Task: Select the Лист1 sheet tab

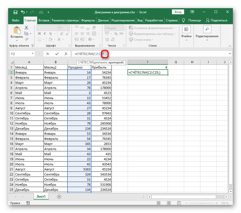Action: pos(41,196)
